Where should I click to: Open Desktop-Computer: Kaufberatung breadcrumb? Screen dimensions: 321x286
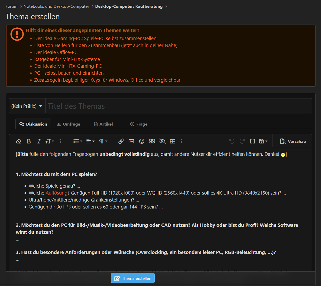[129, 6]
